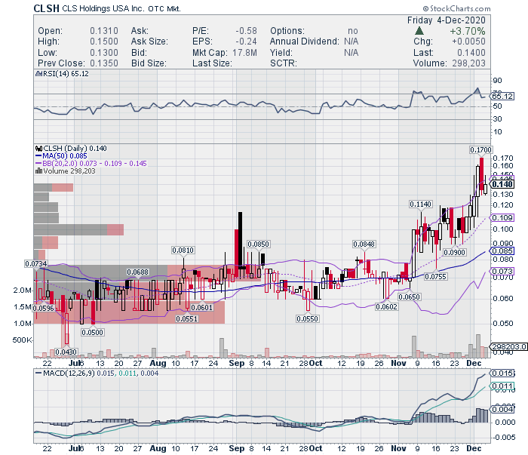528x455 pixels.
Task: Click the RSI current value box 65.12
Action: [x=503, y=97]
